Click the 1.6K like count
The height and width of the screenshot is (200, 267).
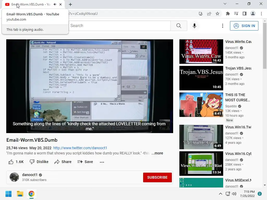[20, 162]
